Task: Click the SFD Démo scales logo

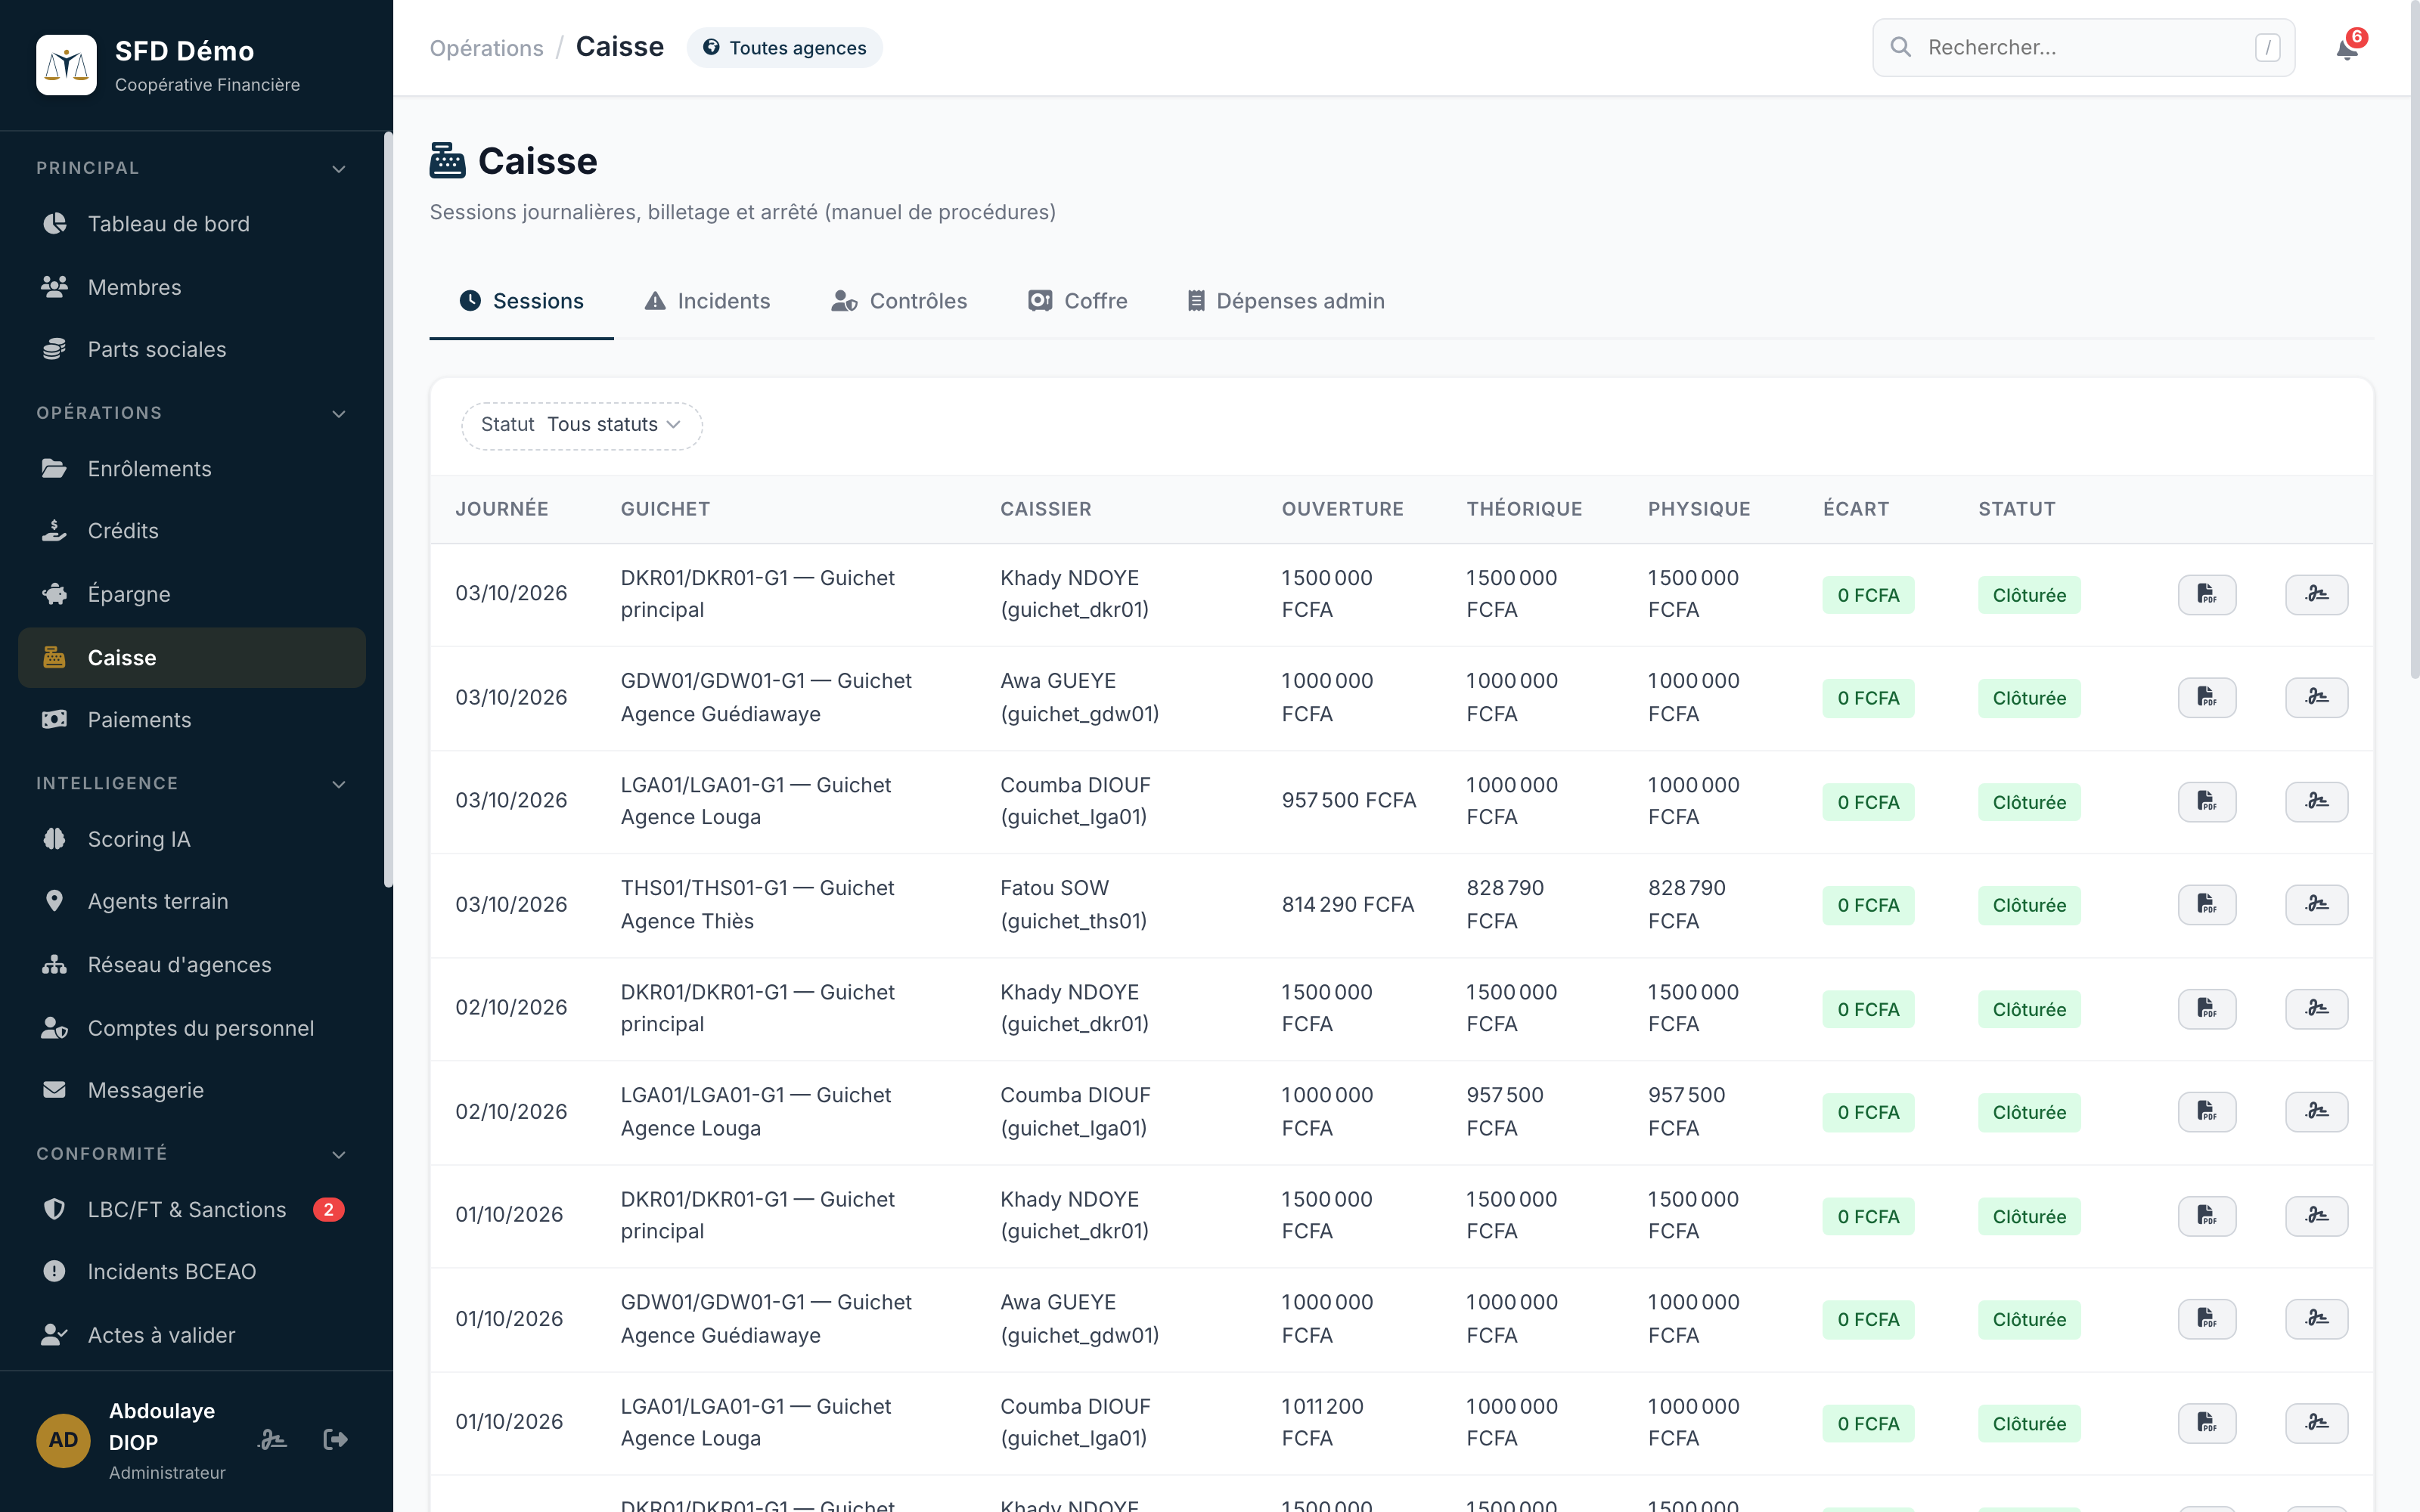Action: 66,65
